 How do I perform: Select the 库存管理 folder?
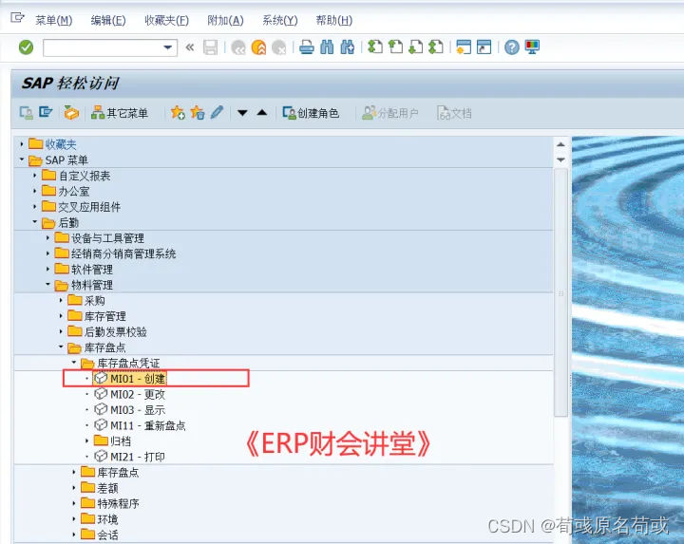click(97, 316)
